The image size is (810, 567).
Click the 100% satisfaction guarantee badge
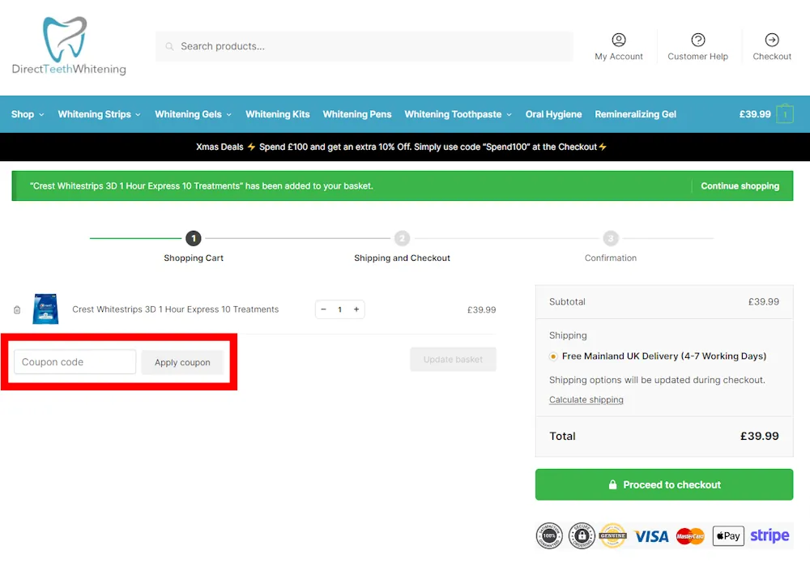pyautogui.click(x=549, y=535)
